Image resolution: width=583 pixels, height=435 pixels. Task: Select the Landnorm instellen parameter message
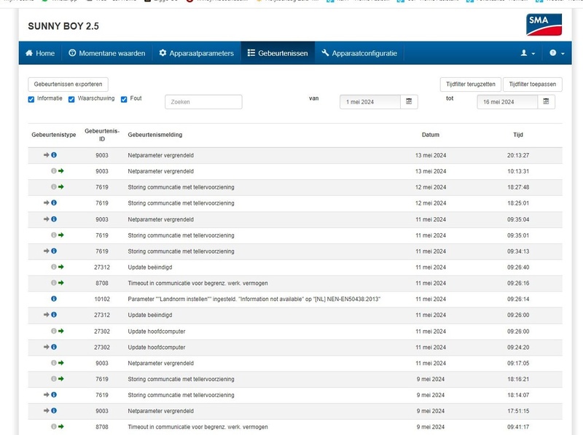(254, 299)
